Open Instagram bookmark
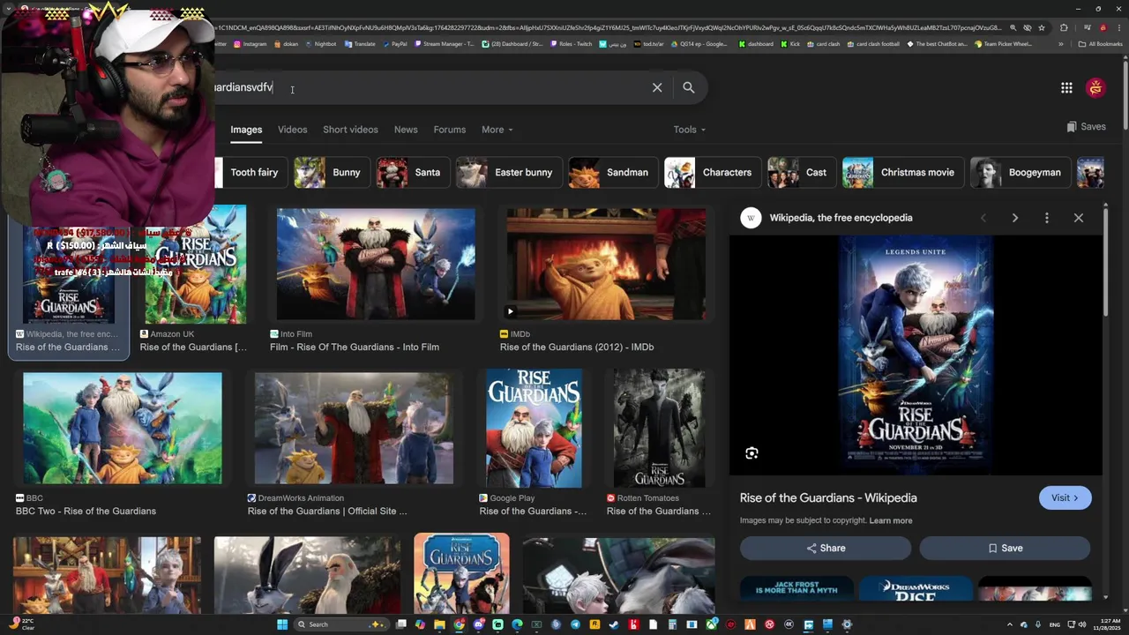 click(x=250, y=44)
